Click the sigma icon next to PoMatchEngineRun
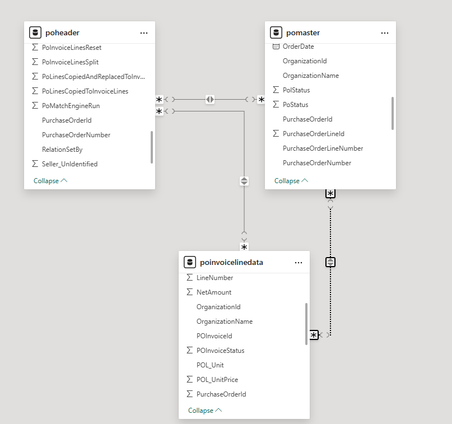This screenshot has width=452, height=424. click(34, 105)
